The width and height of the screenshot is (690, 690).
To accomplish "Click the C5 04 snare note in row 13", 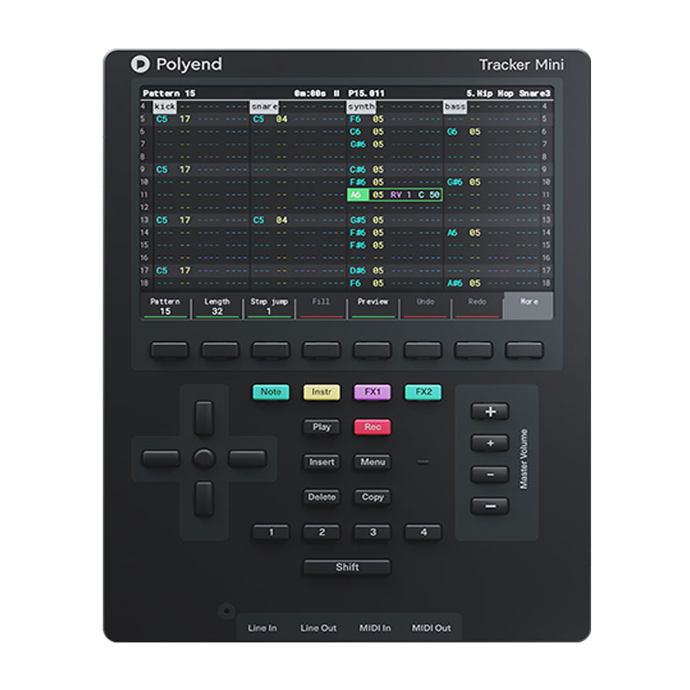I will tap(270, 220).
